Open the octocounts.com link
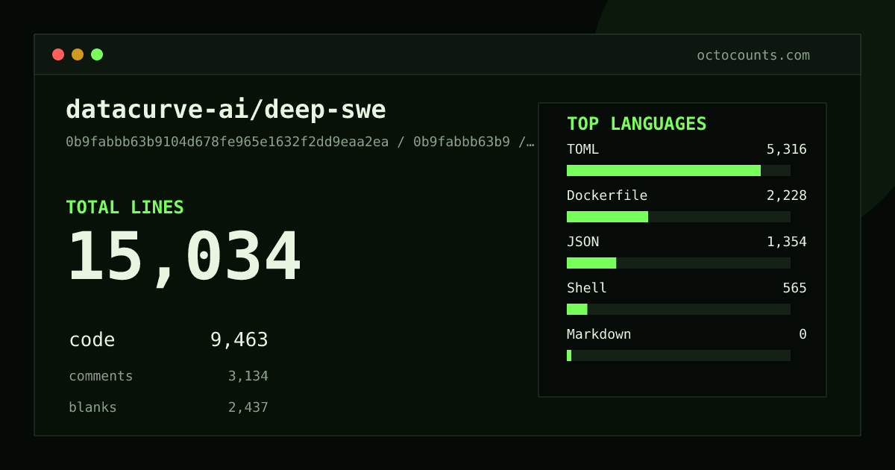The width and height of the screenshot is (895, 470). (x=753, y=55)
